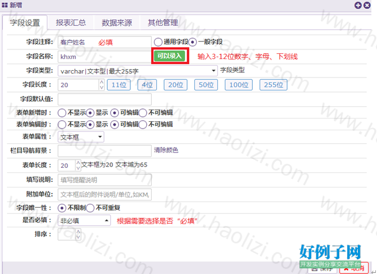Click the grid icon beside 新增 title
Screen dimensions: 377x274
tap(4, 5)
